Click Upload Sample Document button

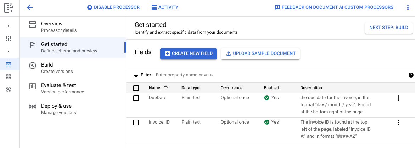(260, 53)
